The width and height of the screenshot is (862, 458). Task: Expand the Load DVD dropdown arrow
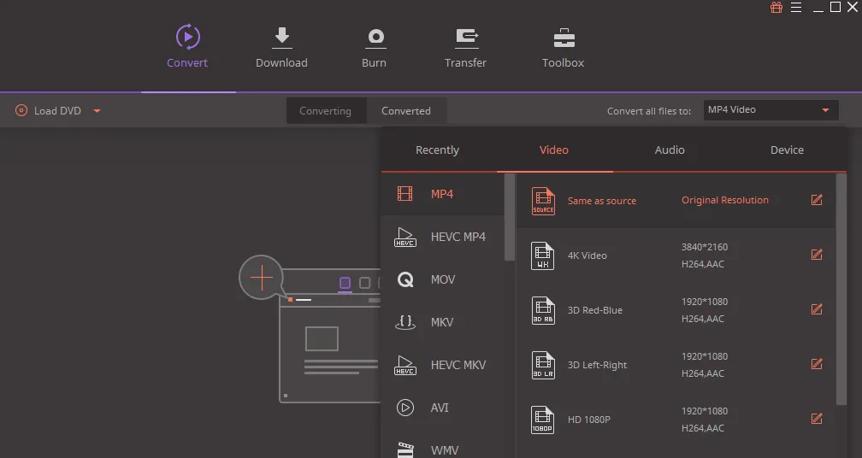97,111
